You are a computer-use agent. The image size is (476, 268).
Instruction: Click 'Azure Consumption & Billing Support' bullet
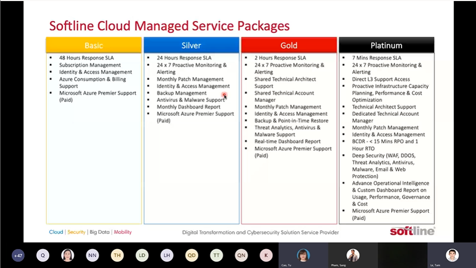point(93,83)
